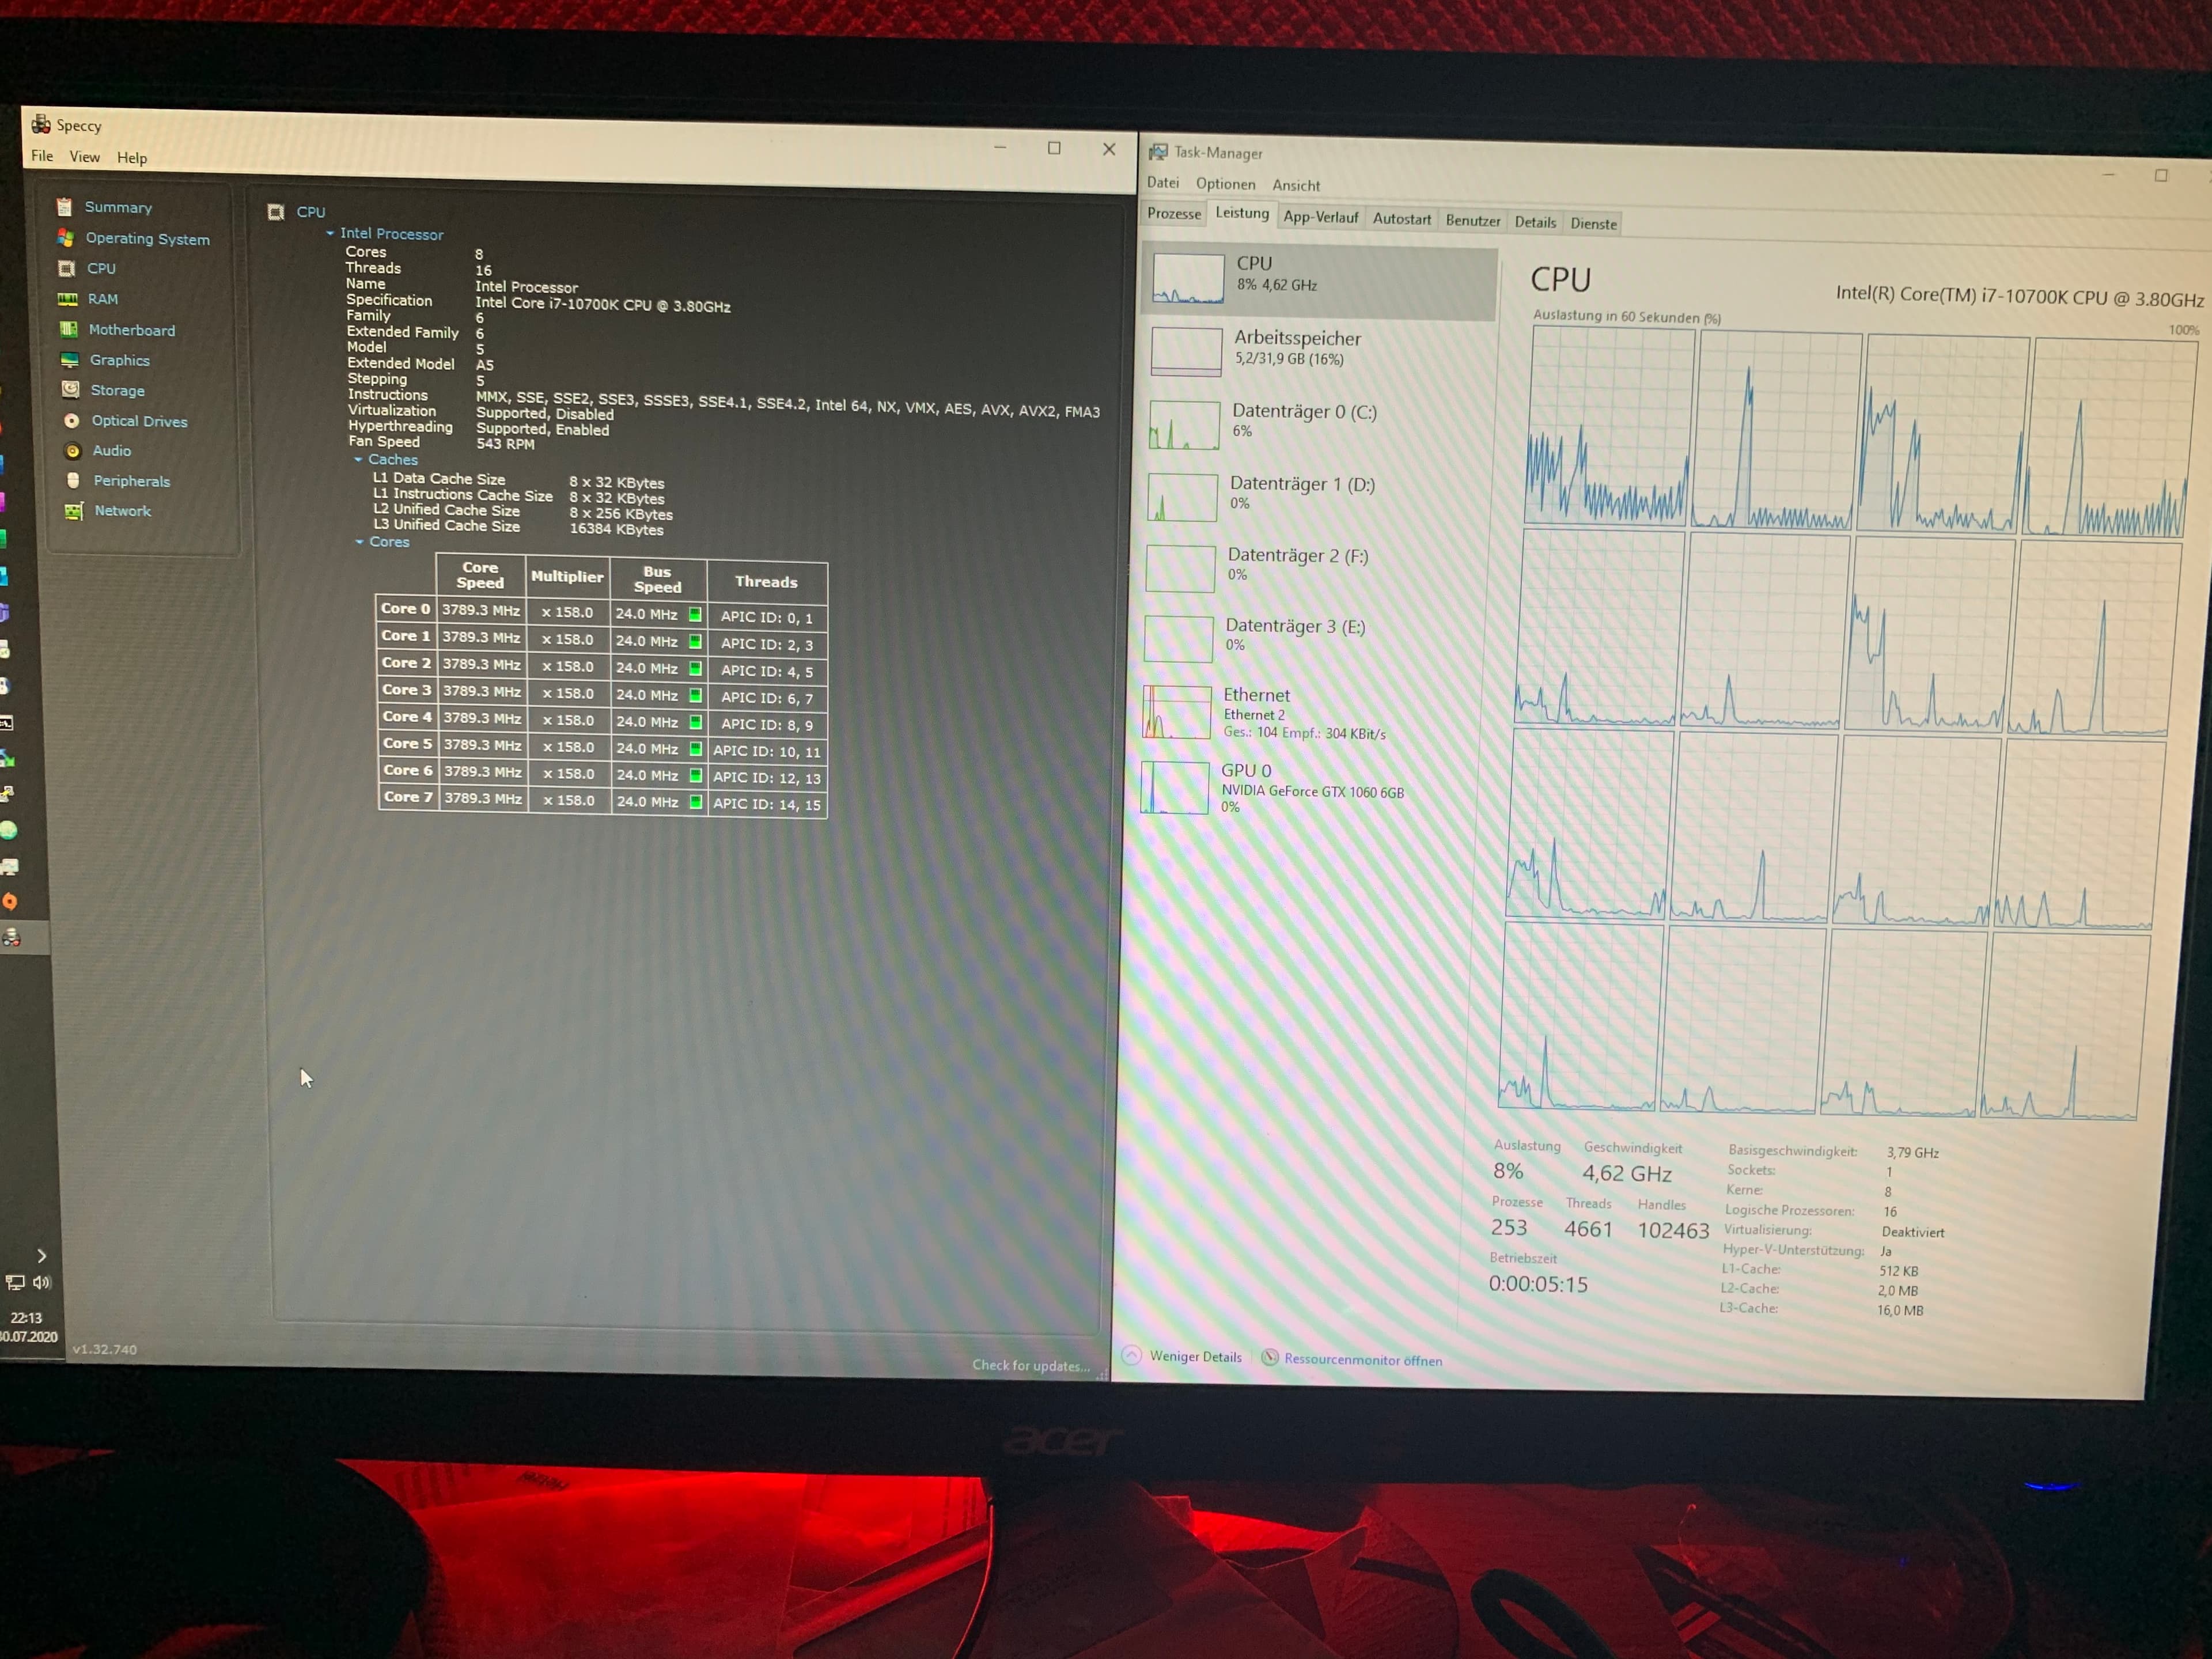
Task: Click the Task-Manager title bar icon
Action: pos(1158,152)
